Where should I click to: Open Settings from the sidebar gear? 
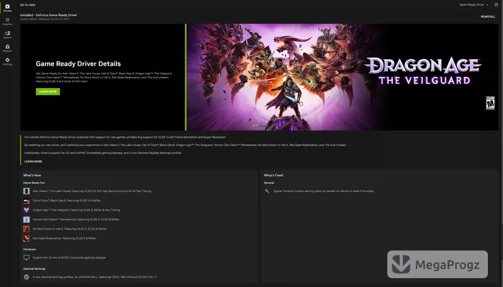[x=8, y=62]
